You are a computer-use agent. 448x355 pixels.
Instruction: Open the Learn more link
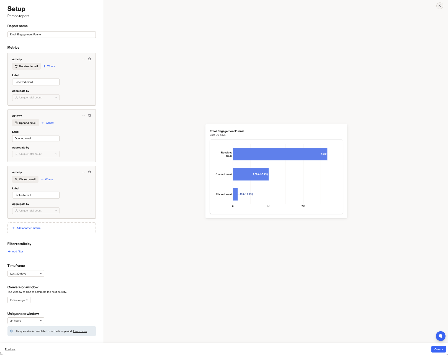pos(80,331)
